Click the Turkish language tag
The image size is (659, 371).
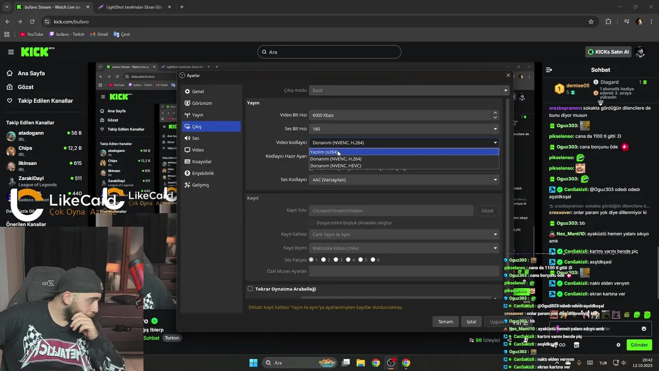click(172, 338)
